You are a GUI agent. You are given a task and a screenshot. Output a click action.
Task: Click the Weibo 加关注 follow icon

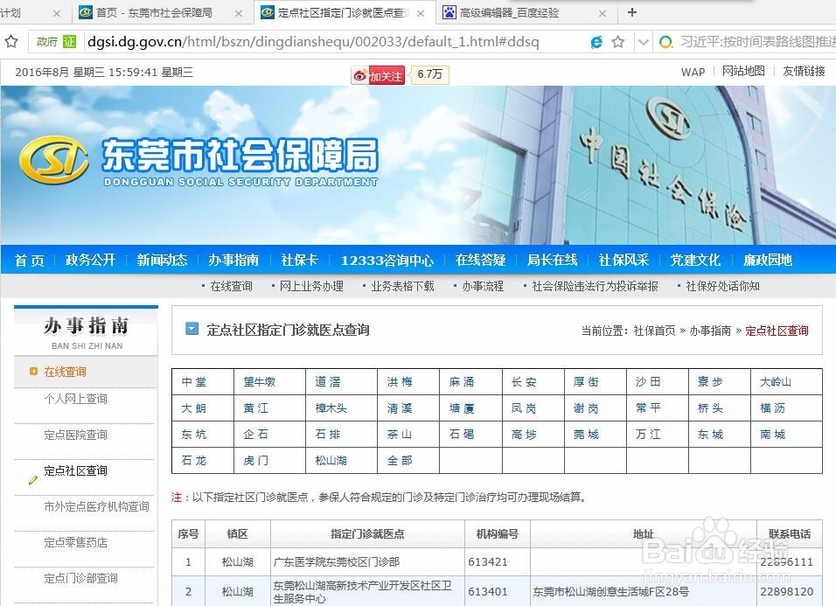tap(359, 76)
